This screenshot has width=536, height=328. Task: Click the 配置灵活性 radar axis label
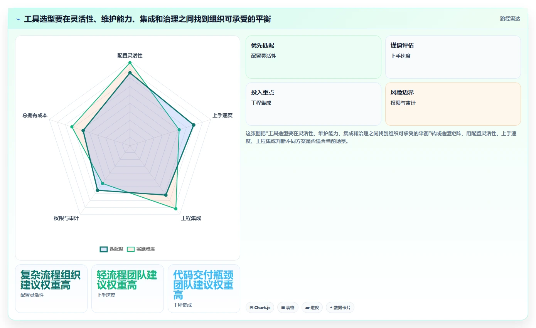tap(130, 56)
